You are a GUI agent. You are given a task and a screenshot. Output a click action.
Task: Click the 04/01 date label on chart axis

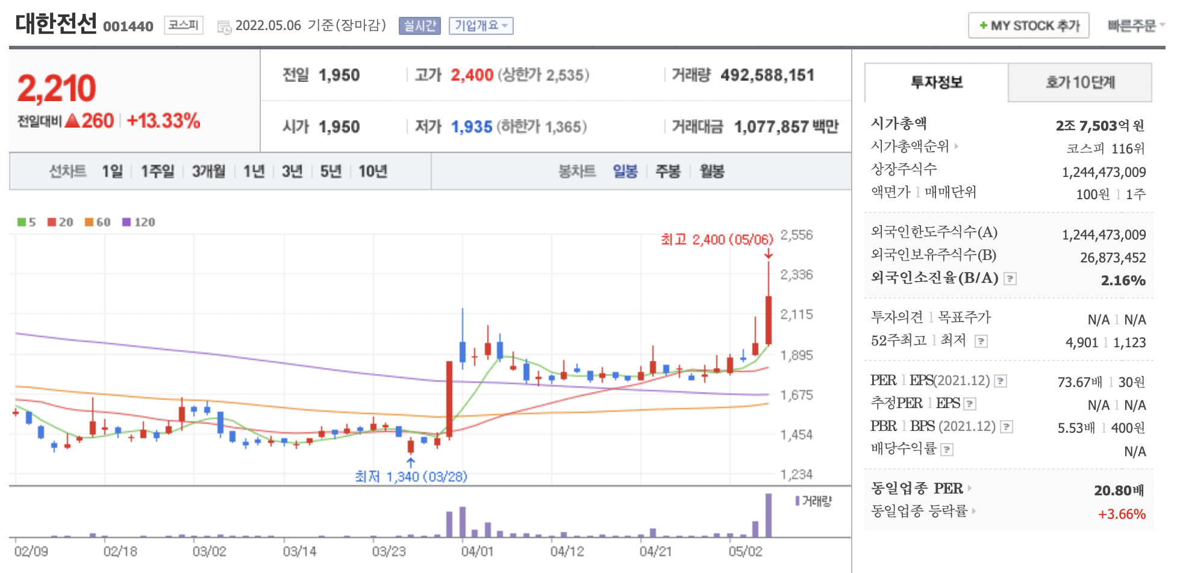coord(477,551)
